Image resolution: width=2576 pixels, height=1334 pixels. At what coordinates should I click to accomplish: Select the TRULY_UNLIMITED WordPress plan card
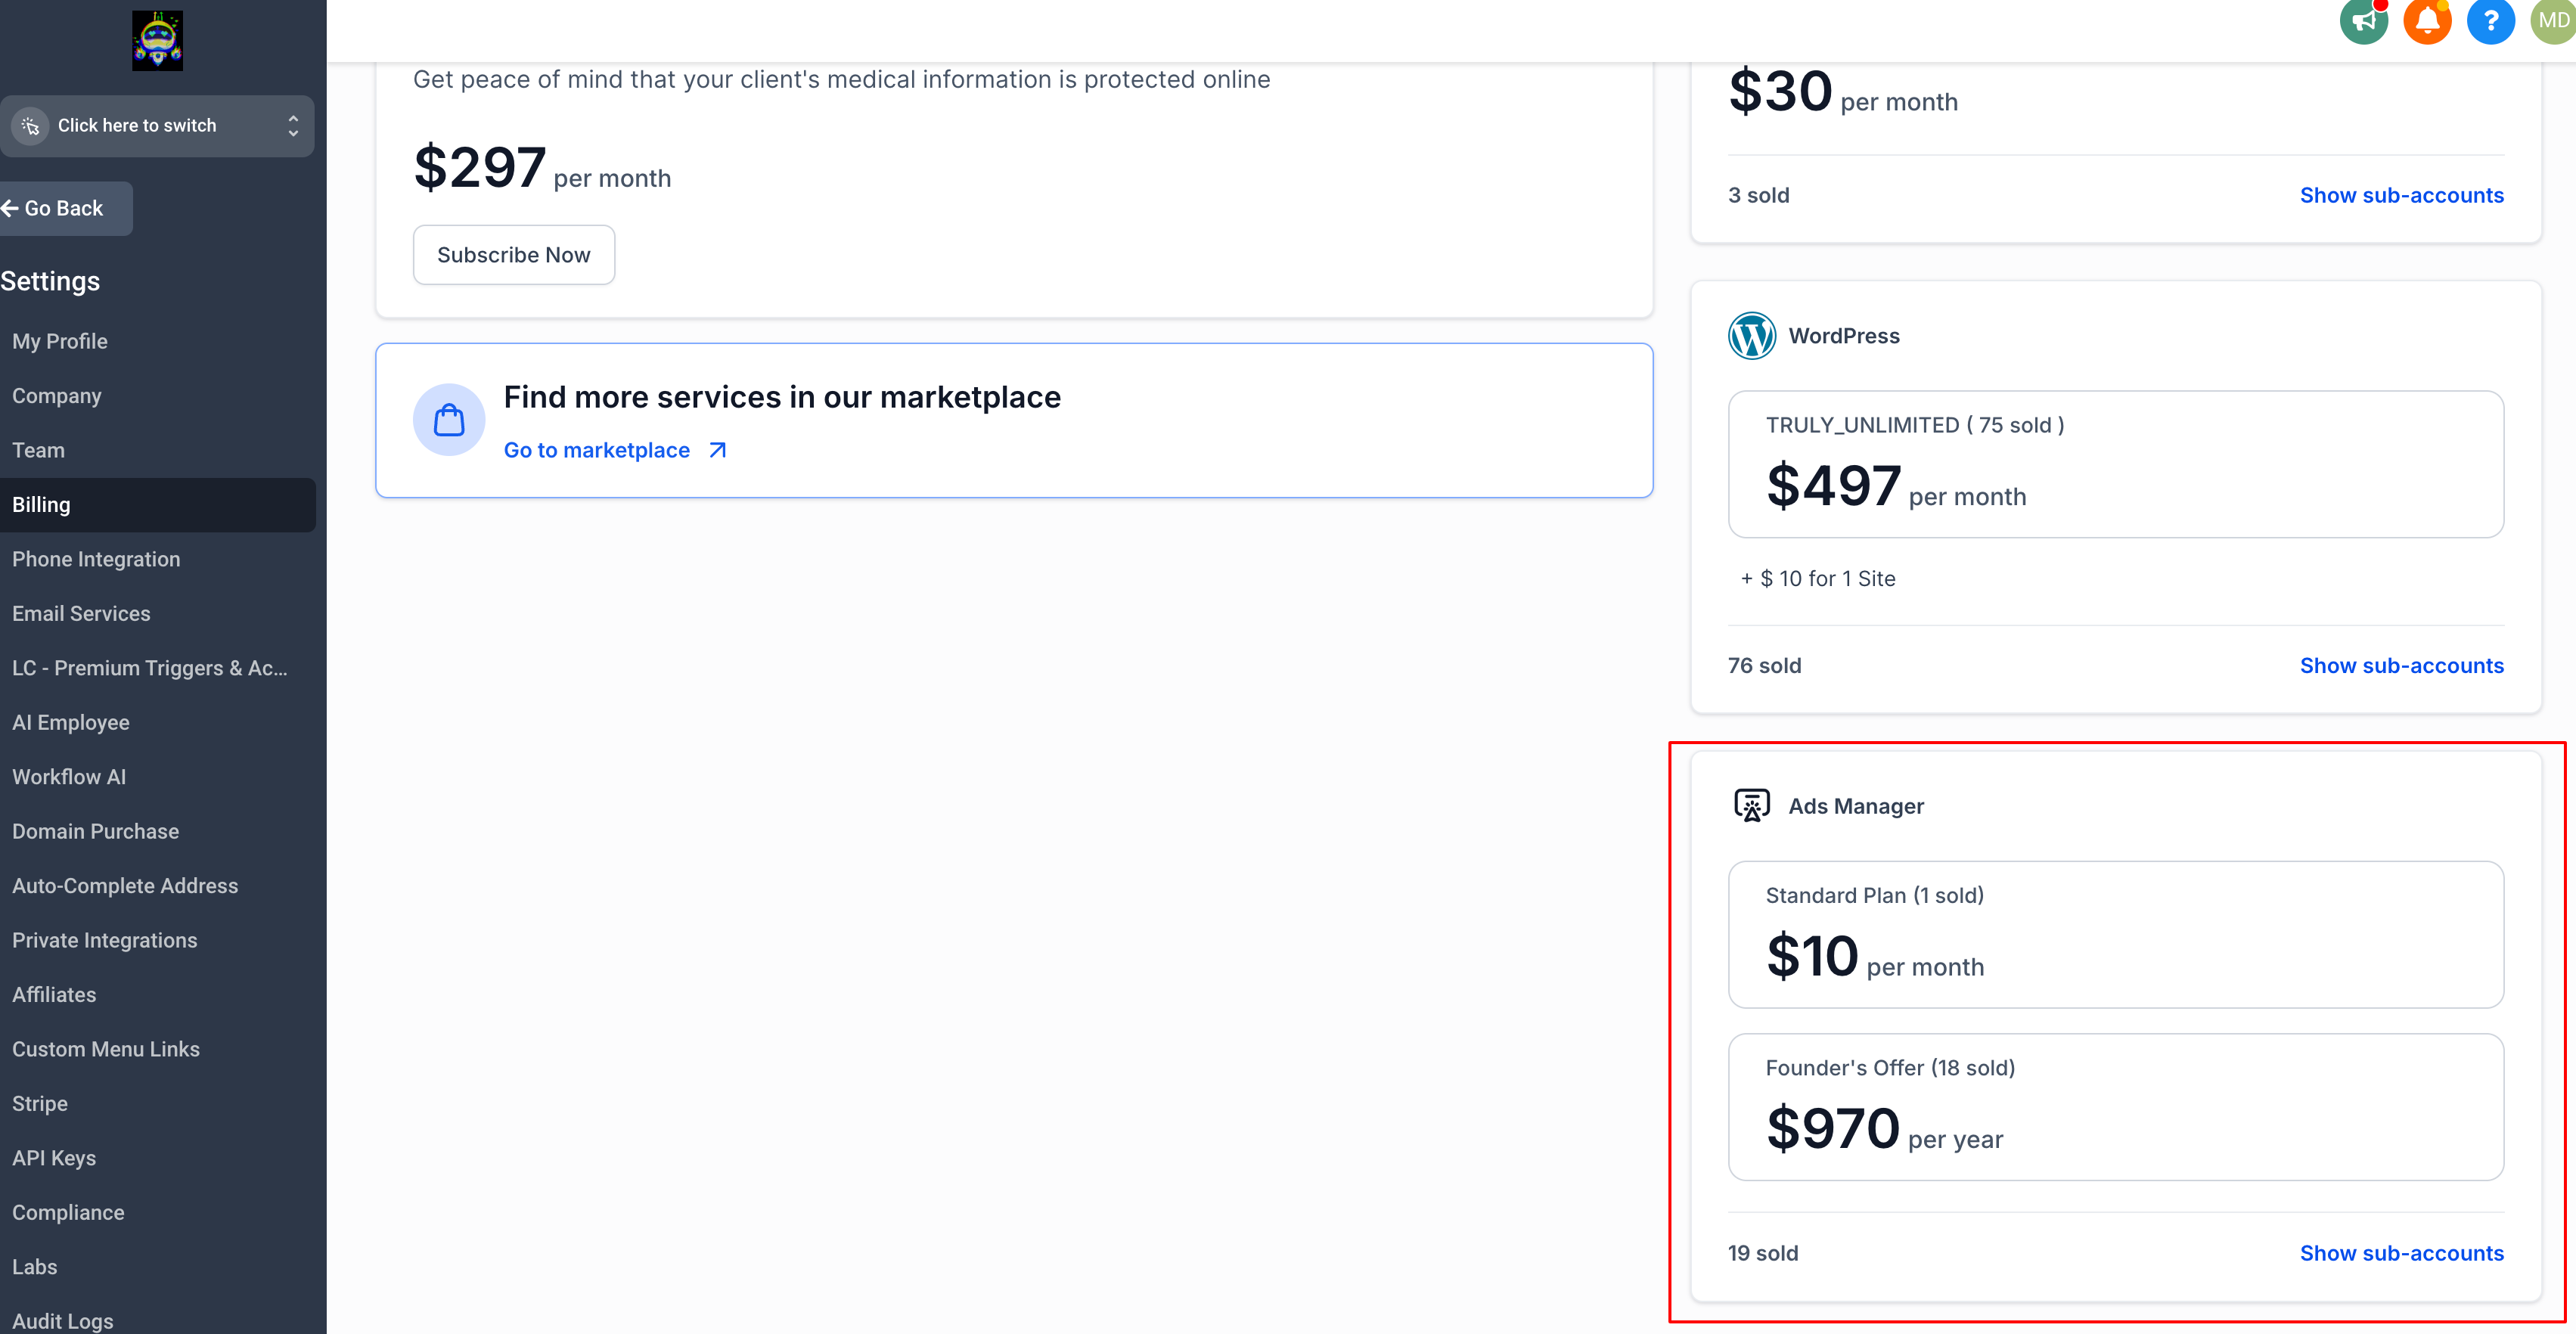(2115, 464)
